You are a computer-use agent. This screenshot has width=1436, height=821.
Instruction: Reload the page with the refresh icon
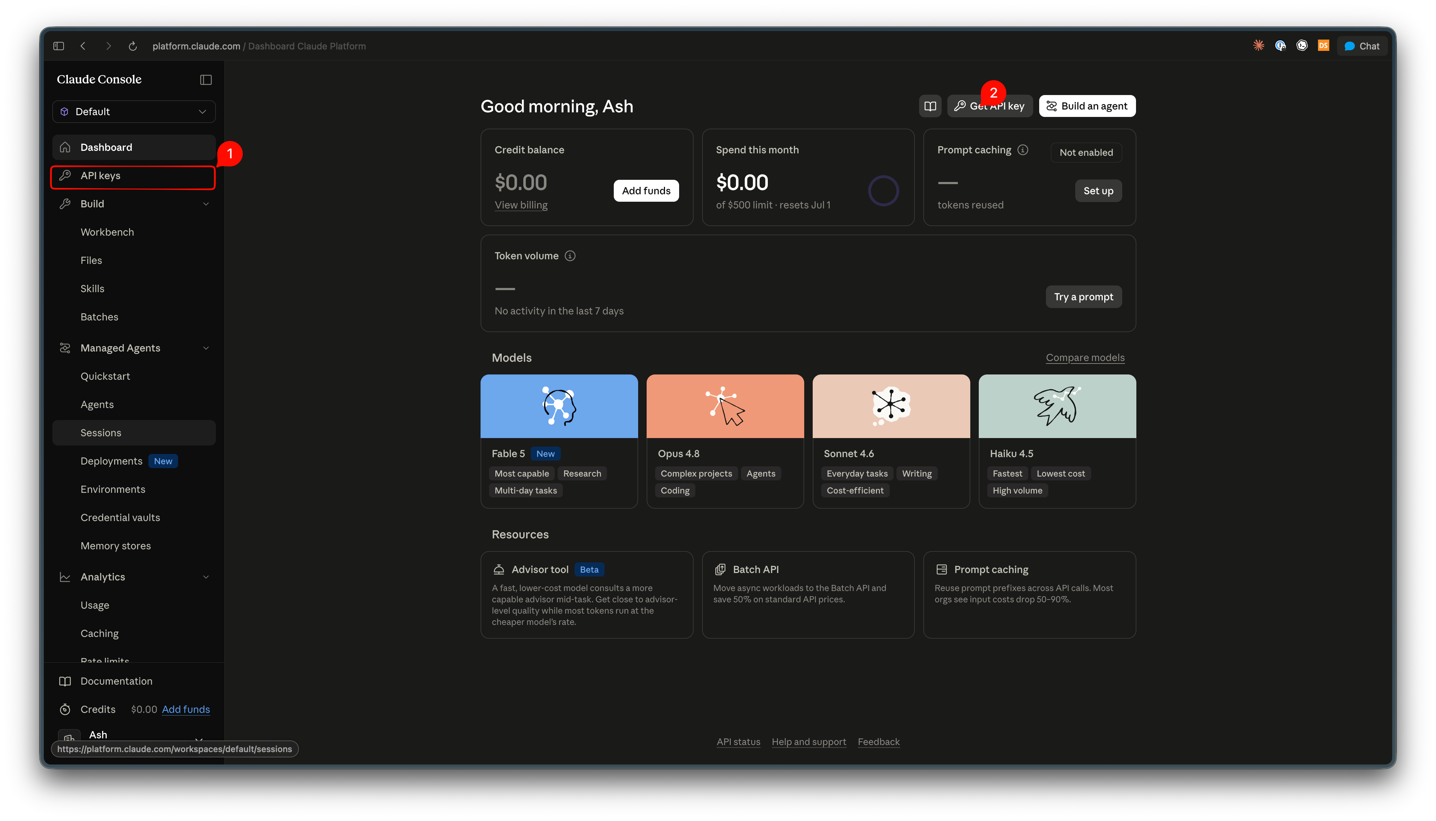133,46
